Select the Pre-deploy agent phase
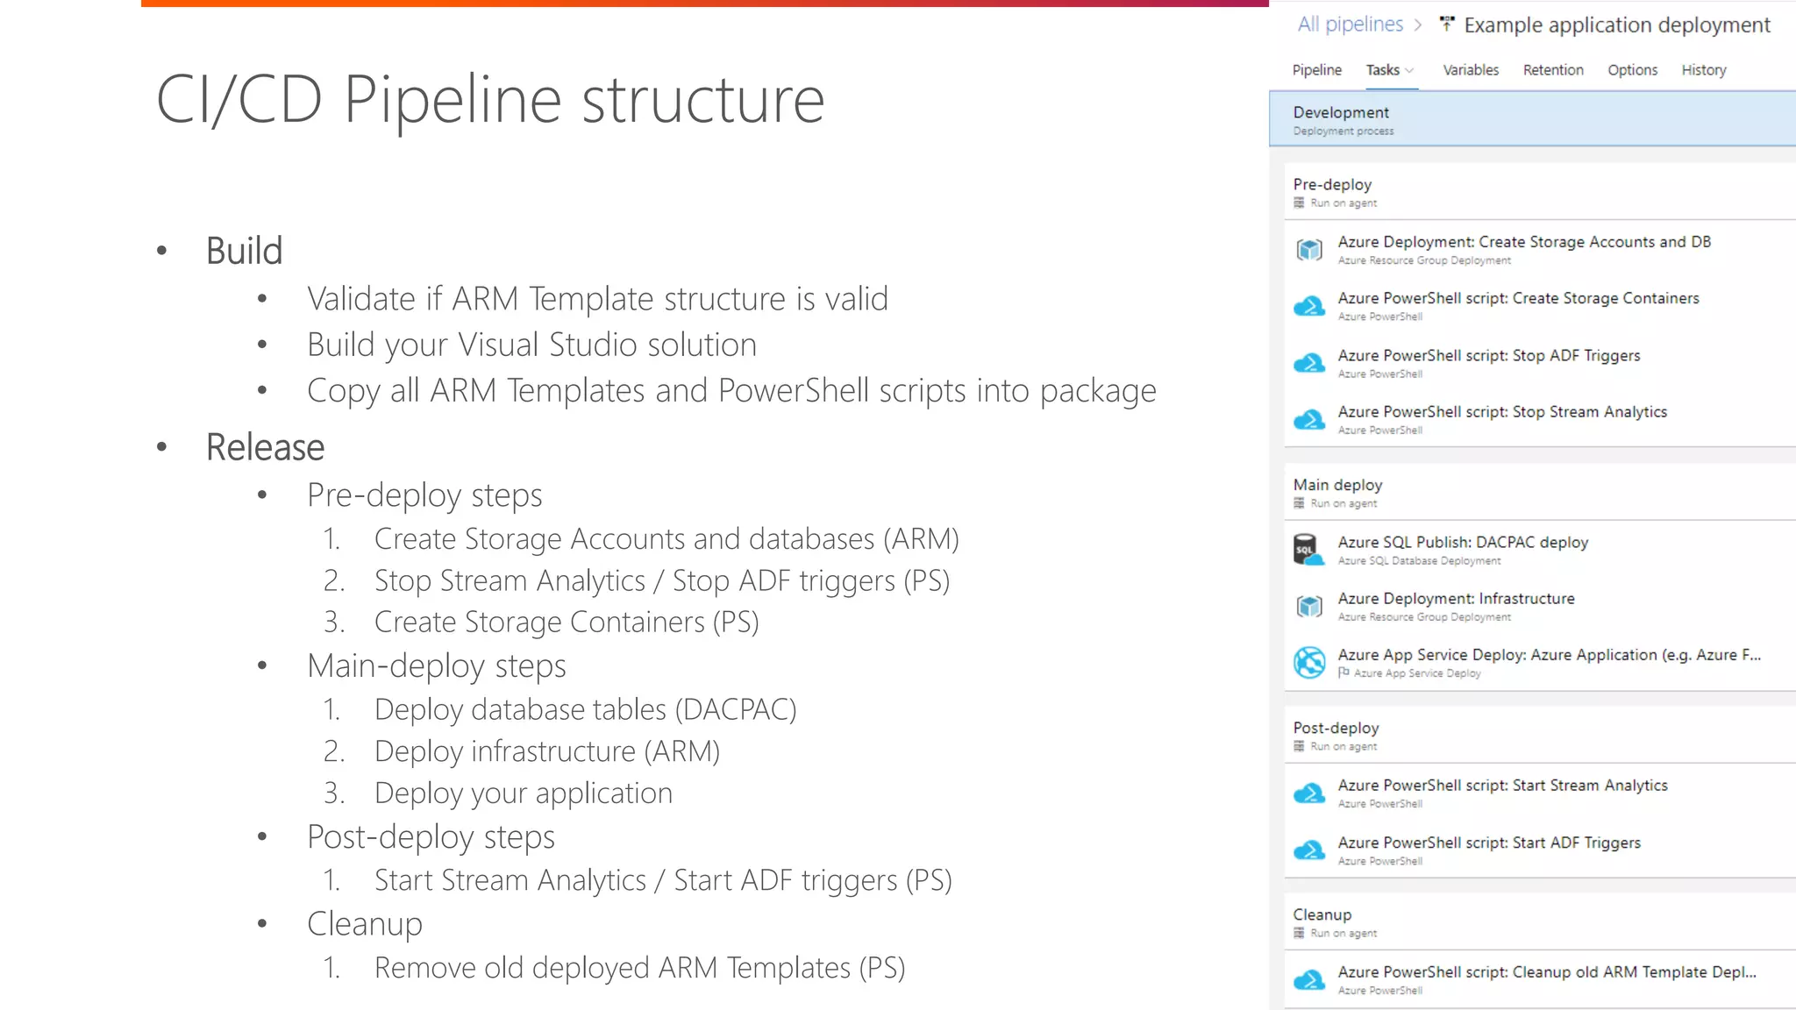The width and height of the screenshot is (1796, 1010). 1540,192
